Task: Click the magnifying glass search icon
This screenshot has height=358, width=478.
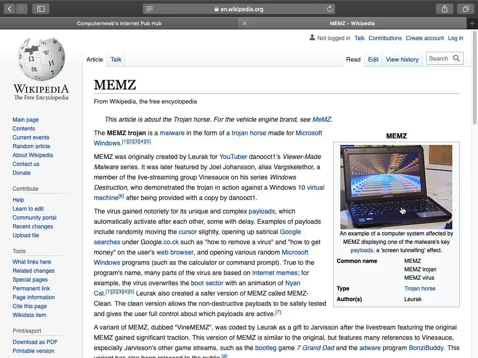Action: (x=457, y=58)
